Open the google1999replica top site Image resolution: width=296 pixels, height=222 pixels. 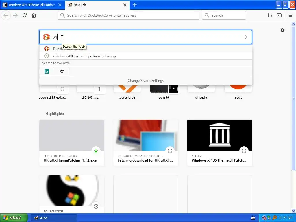pos(53,92)
